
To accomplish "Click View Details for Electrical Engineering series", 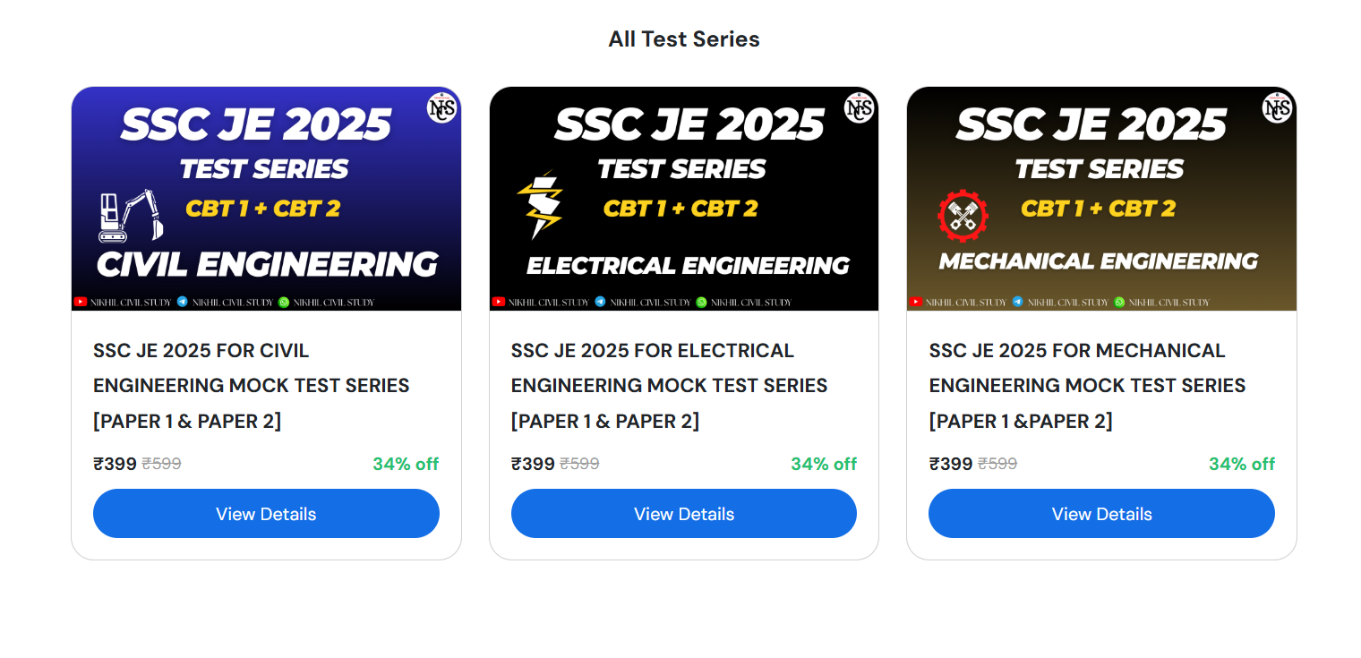I will pos(684,514).
